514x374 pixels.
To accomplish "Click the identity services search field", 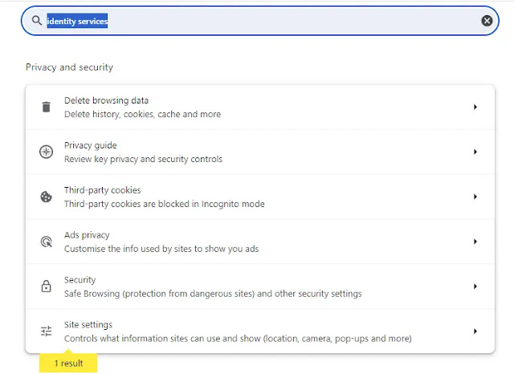I will 260,21.
